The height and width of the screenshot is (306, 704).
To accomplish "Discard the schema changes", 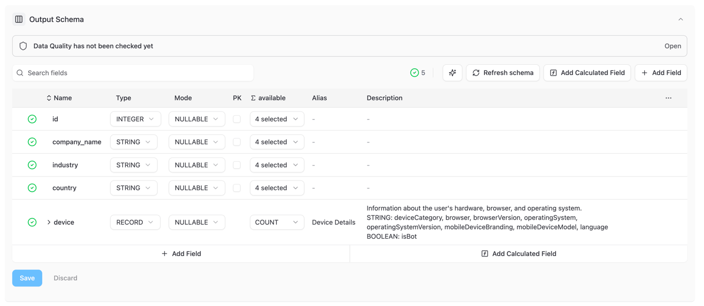I will point(65,278).
